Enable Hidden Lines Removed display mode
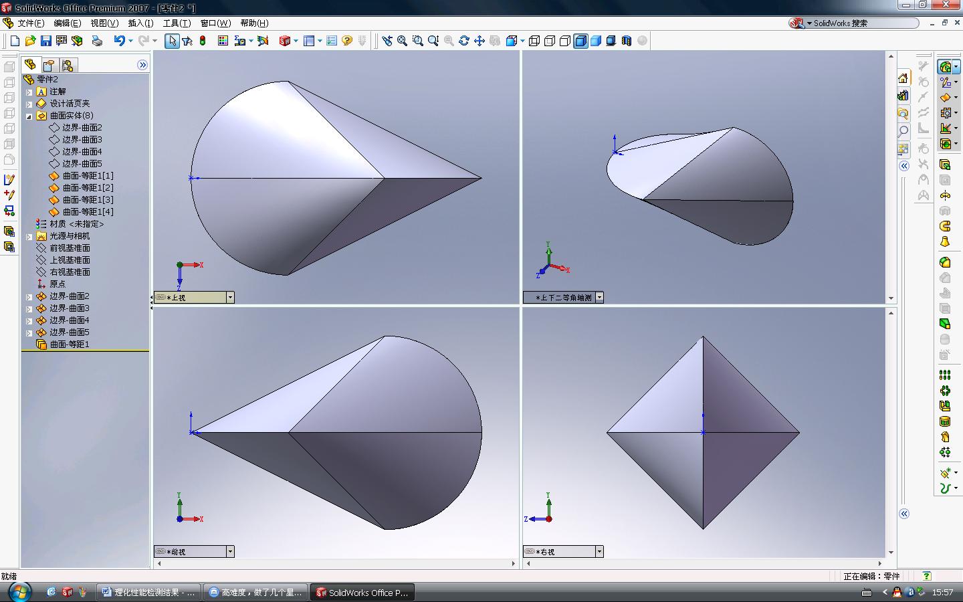The height and width of the screenshot is (602, 963). click(x=565, y=41)
